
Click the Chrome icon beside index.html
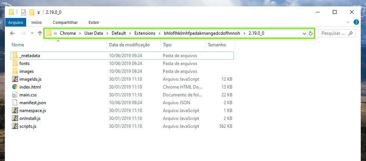15,87
